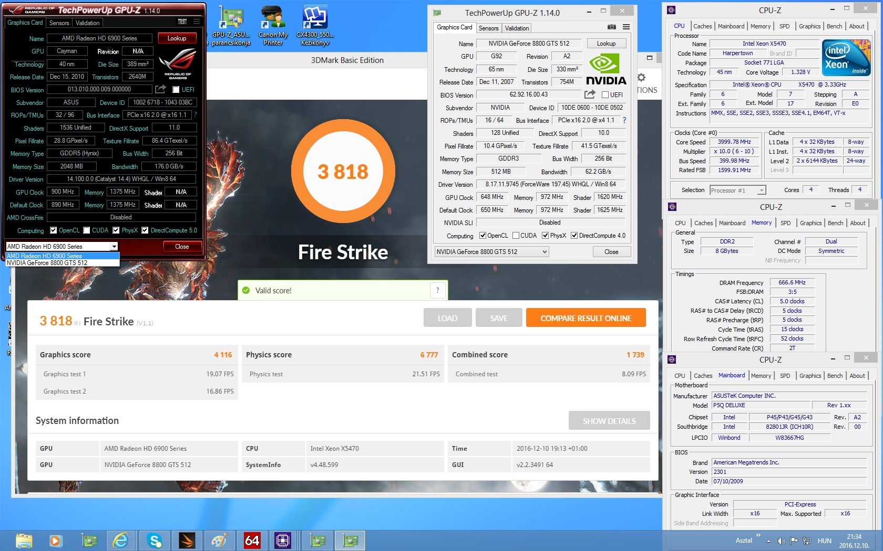The image size is (883, 551).
Task: Choose NVIDIA GeForce 8800 GTS 512 from open list
Action: coord(63,263)
